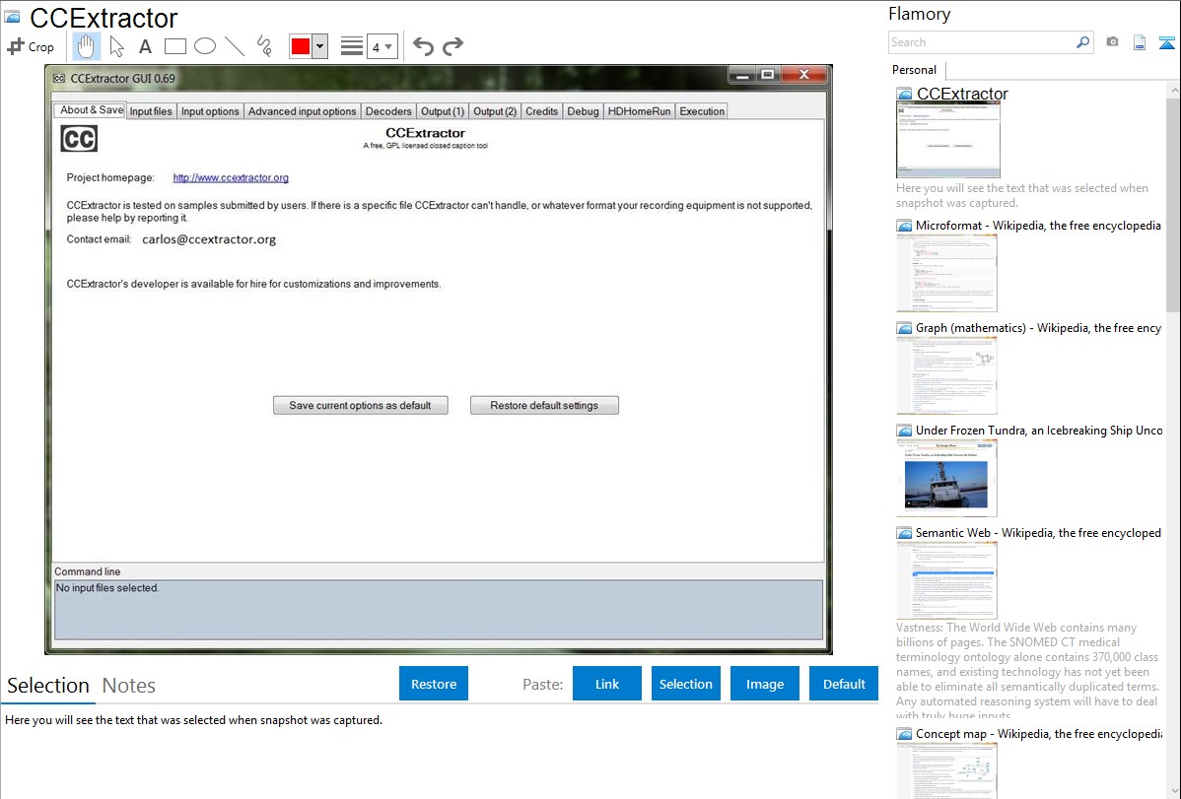
Task: Open the CCExtractor snapshot thumbnail
Action: pos(948,140)
